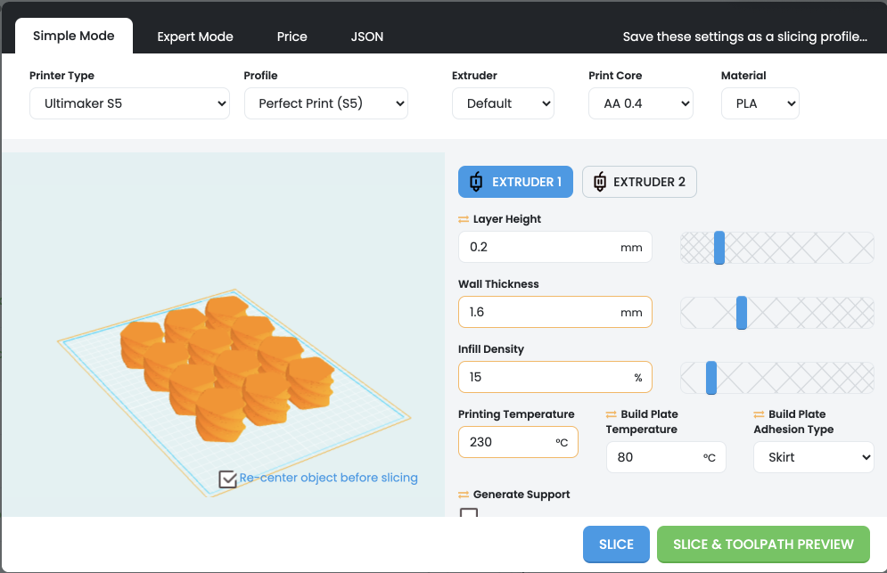Image resolution: width=887 pixels, height=573 pixels.
Task: Click the sync icon beside Build Plate Adhesion Type
Action: click(x=760, y=414)
